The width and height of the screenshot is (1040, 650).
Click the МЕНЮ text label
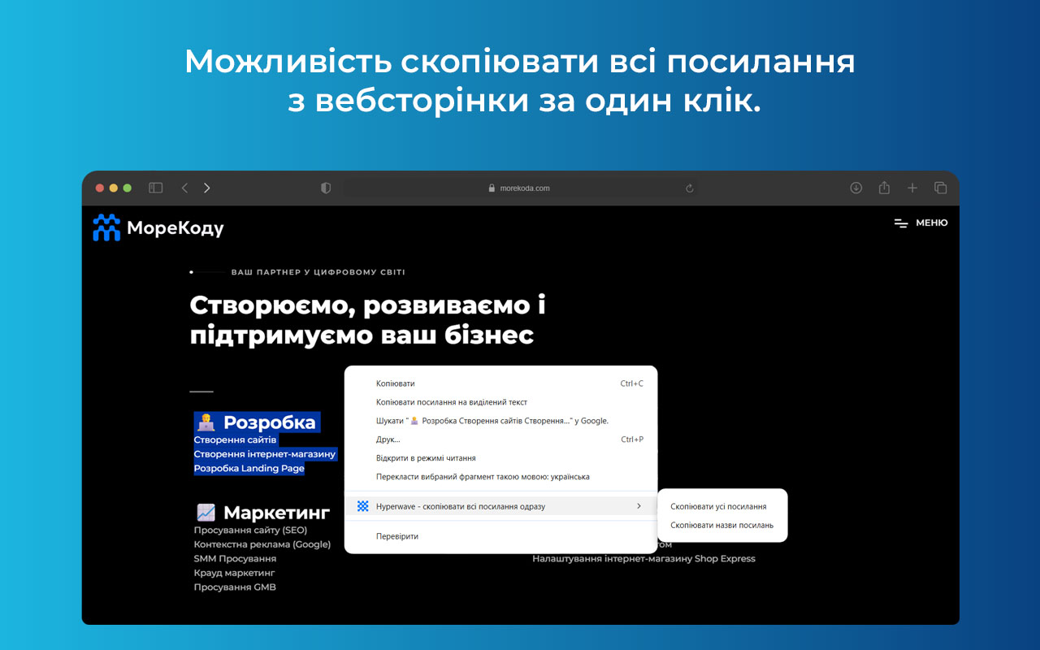coord(932,223)
